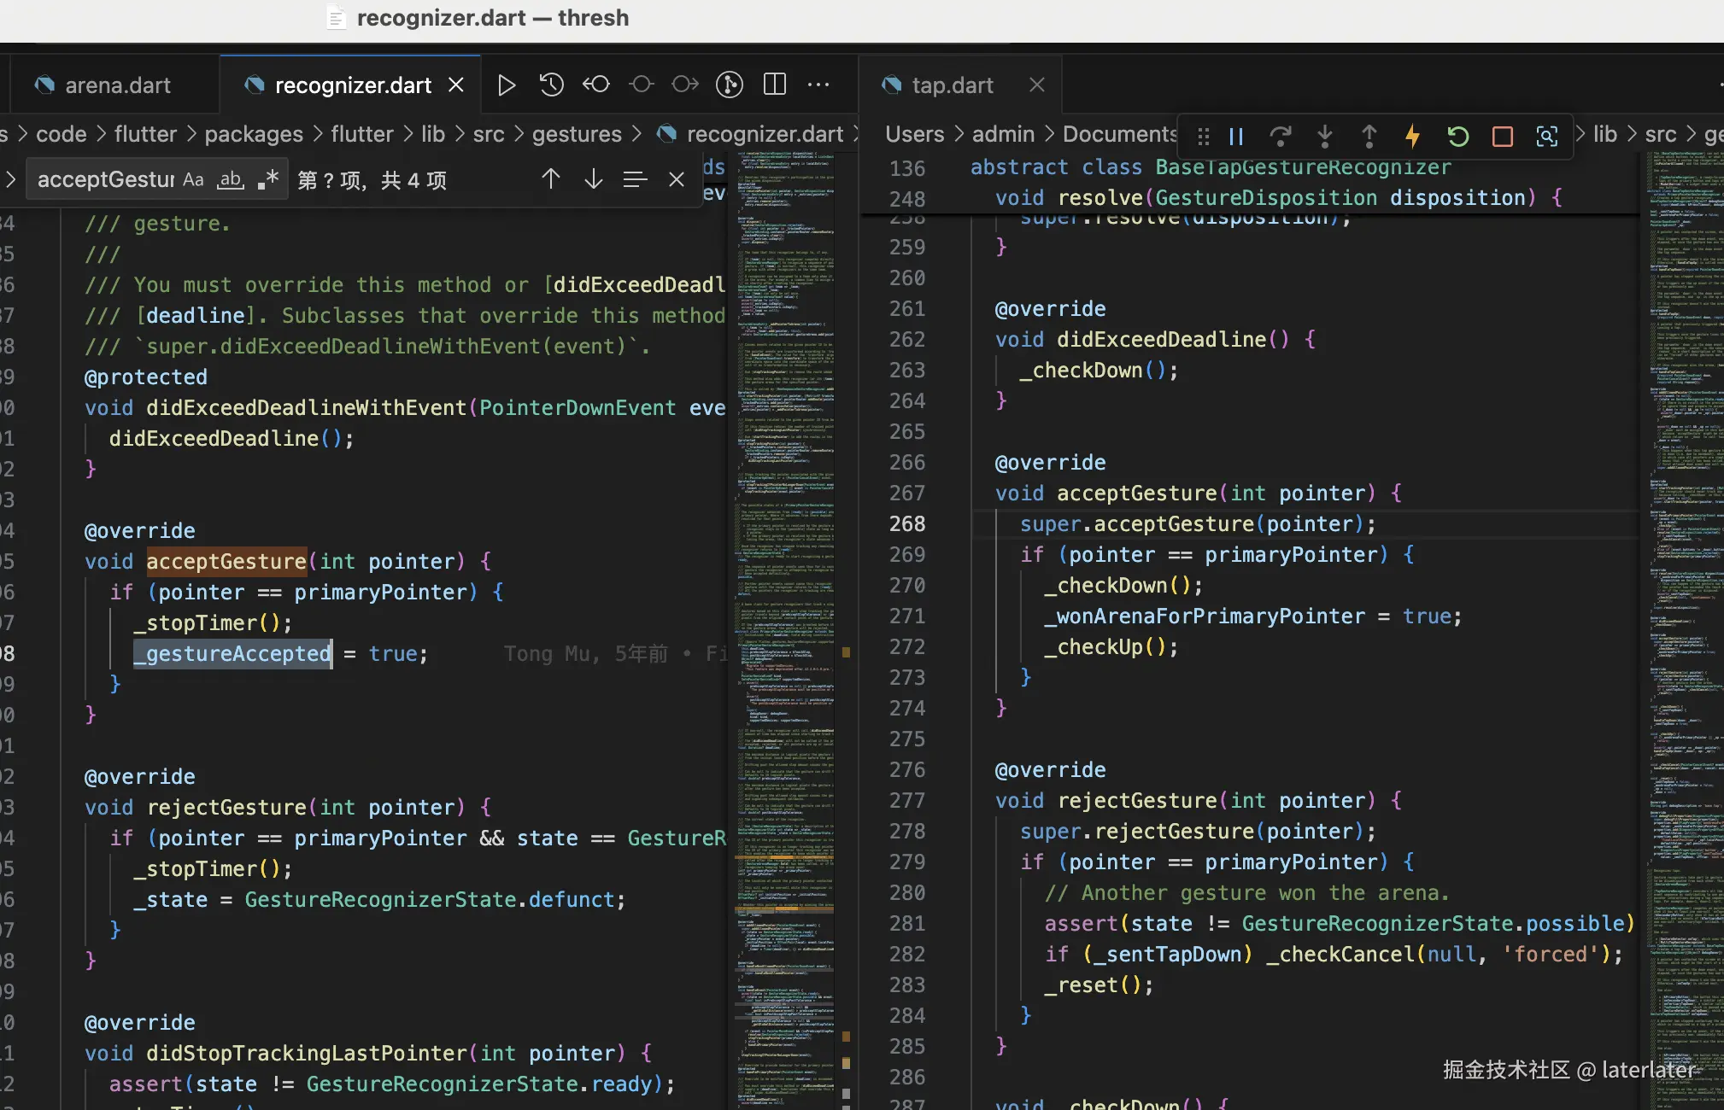Stop debugging with red square icon

(1502, 136)
